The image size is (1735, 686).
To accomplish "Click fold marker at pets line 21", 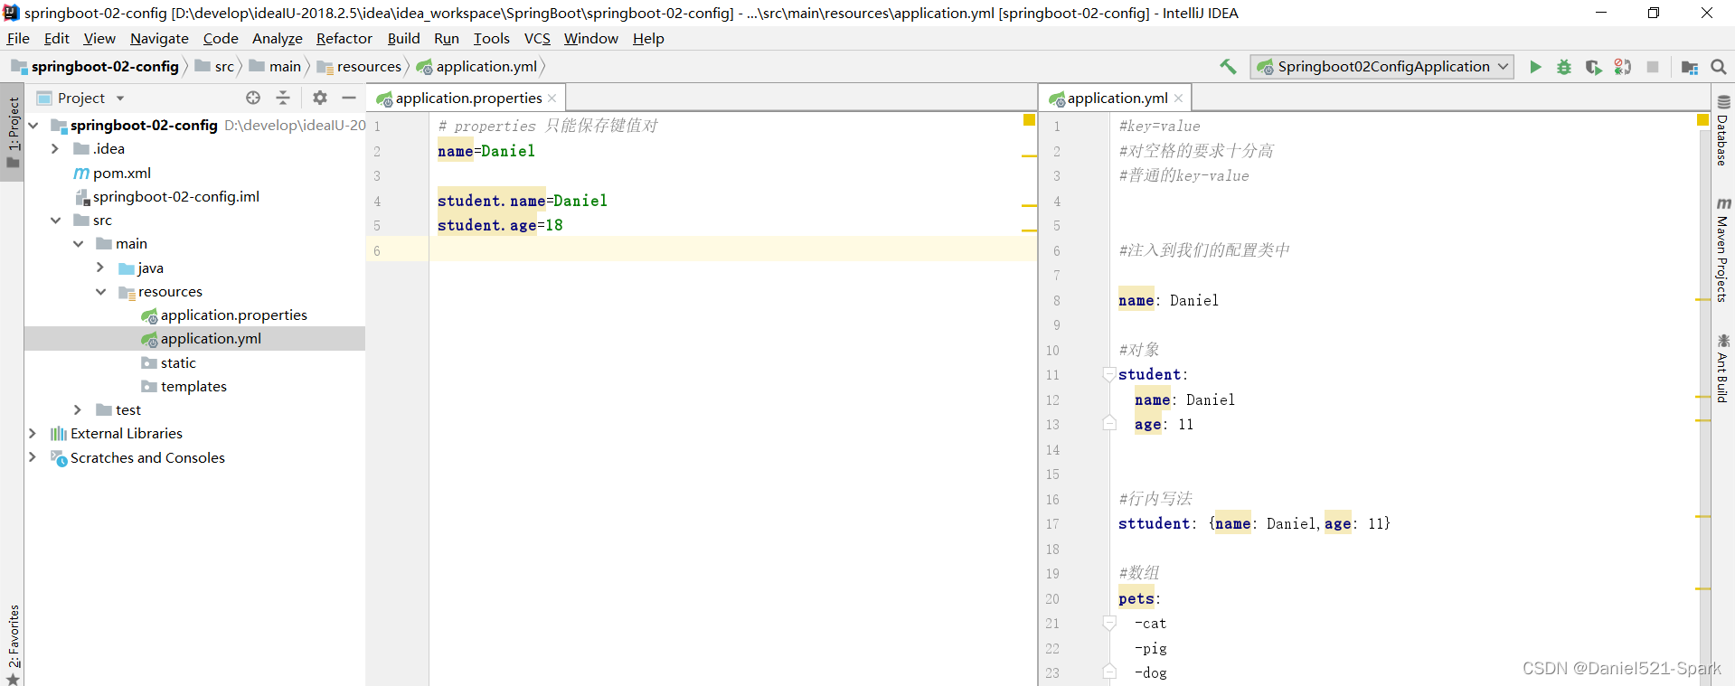I will tap(1109, 623).
